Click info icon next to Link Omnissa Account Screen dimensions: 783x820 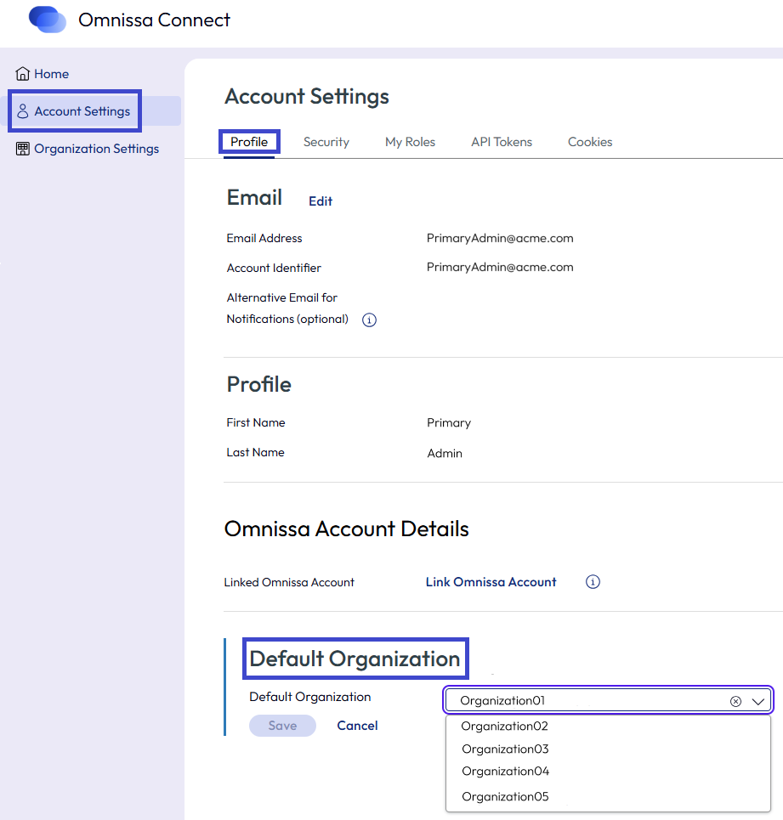coord(593,581)
